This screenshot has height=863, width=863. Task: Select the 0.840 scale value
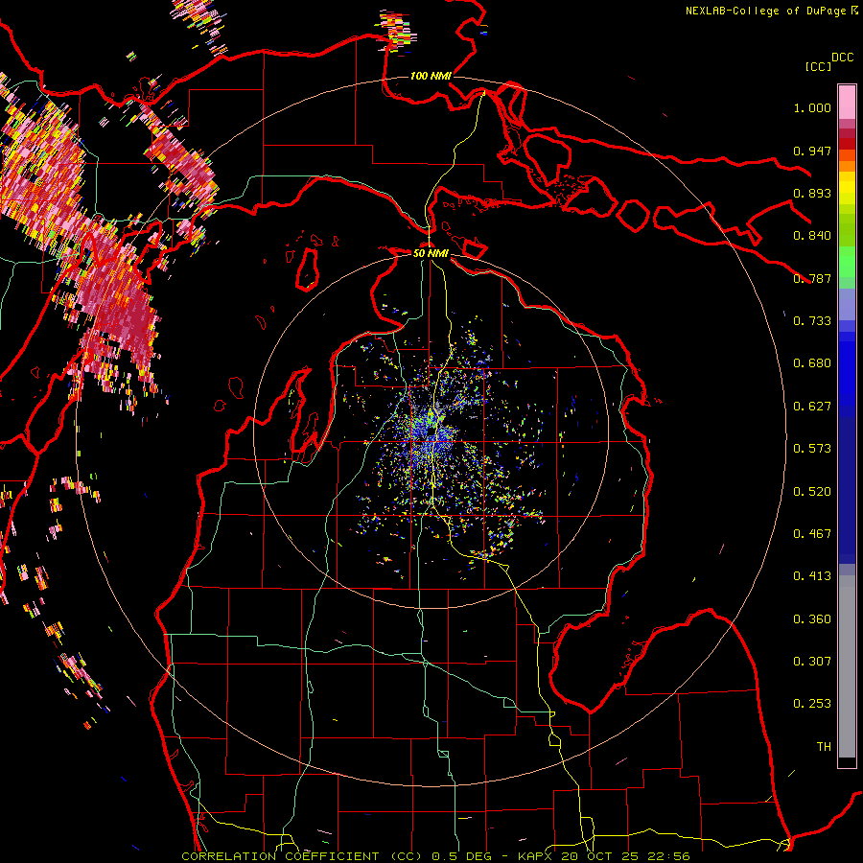tap(812, 236)
